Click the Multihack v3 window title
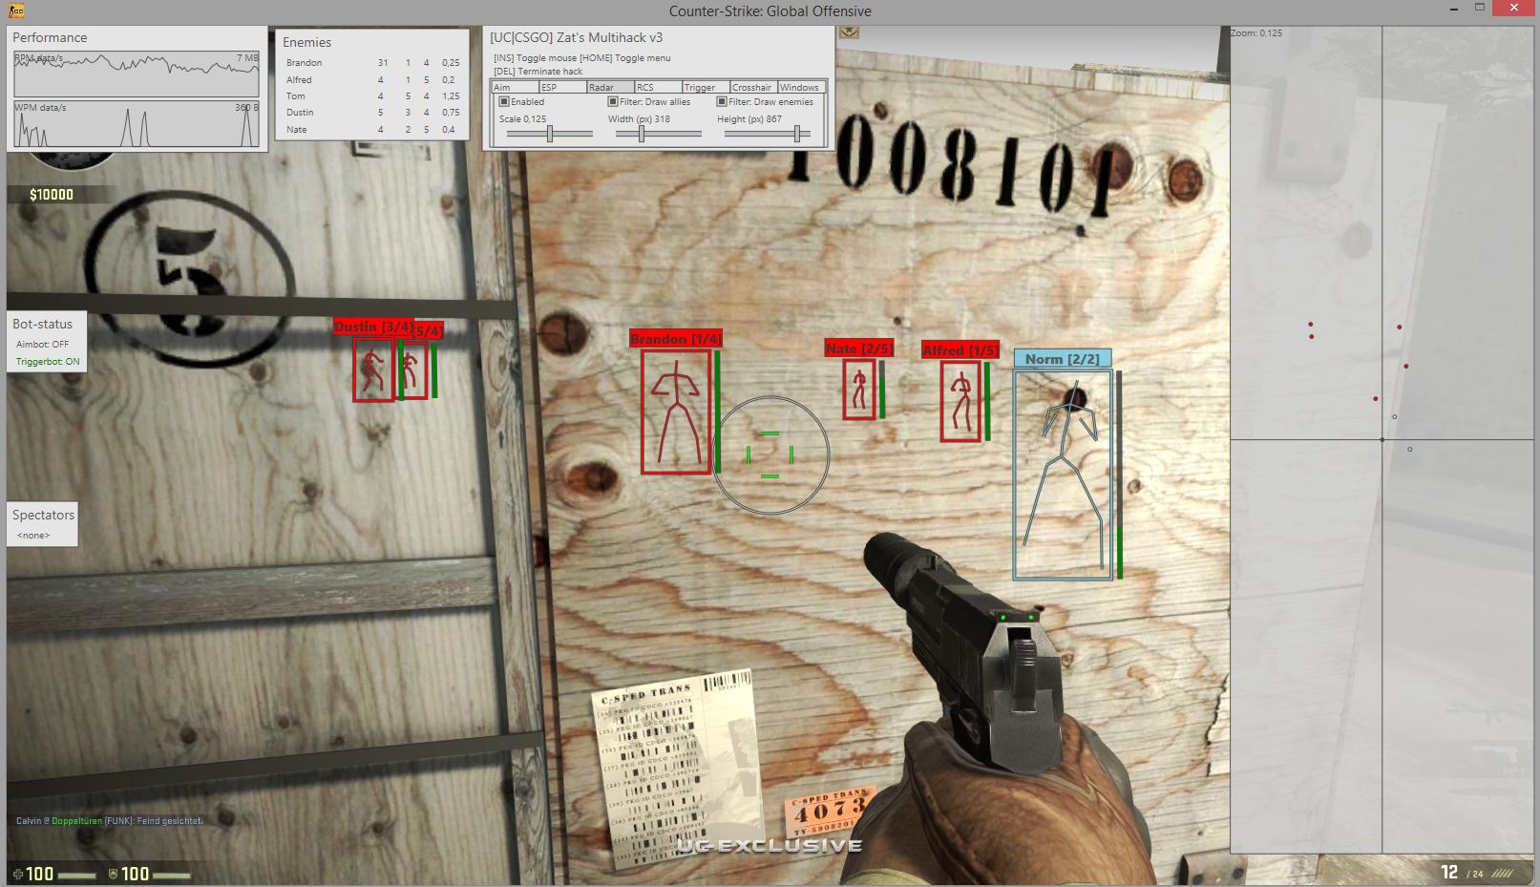 577,37
